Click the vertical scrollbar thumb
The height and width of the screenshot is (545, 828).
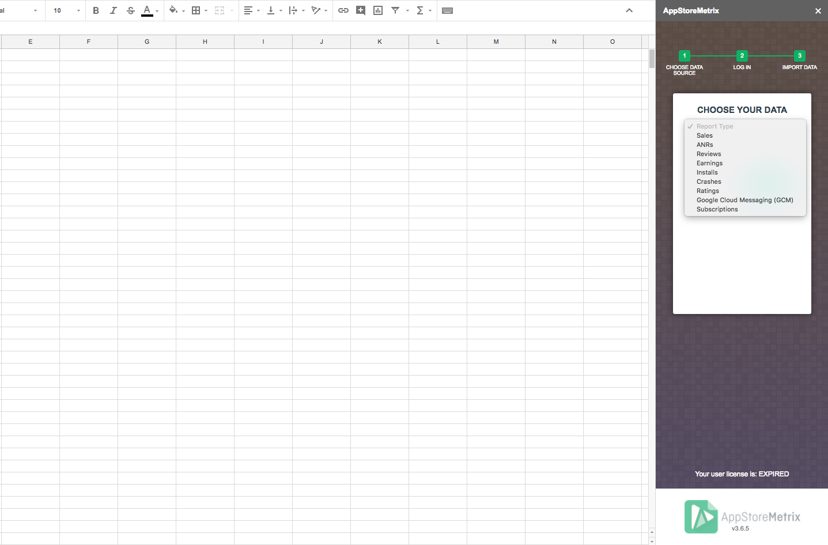click(x=652, y=59)
